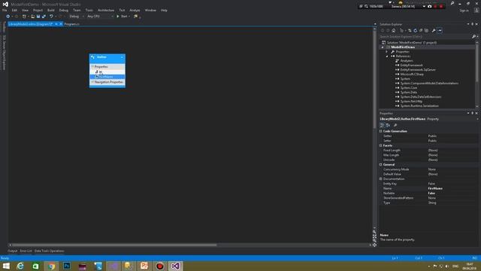Image resolution: width=481 pixels, height=271 pixels.
Task: Expand Documentation property row
Action: 381,179
